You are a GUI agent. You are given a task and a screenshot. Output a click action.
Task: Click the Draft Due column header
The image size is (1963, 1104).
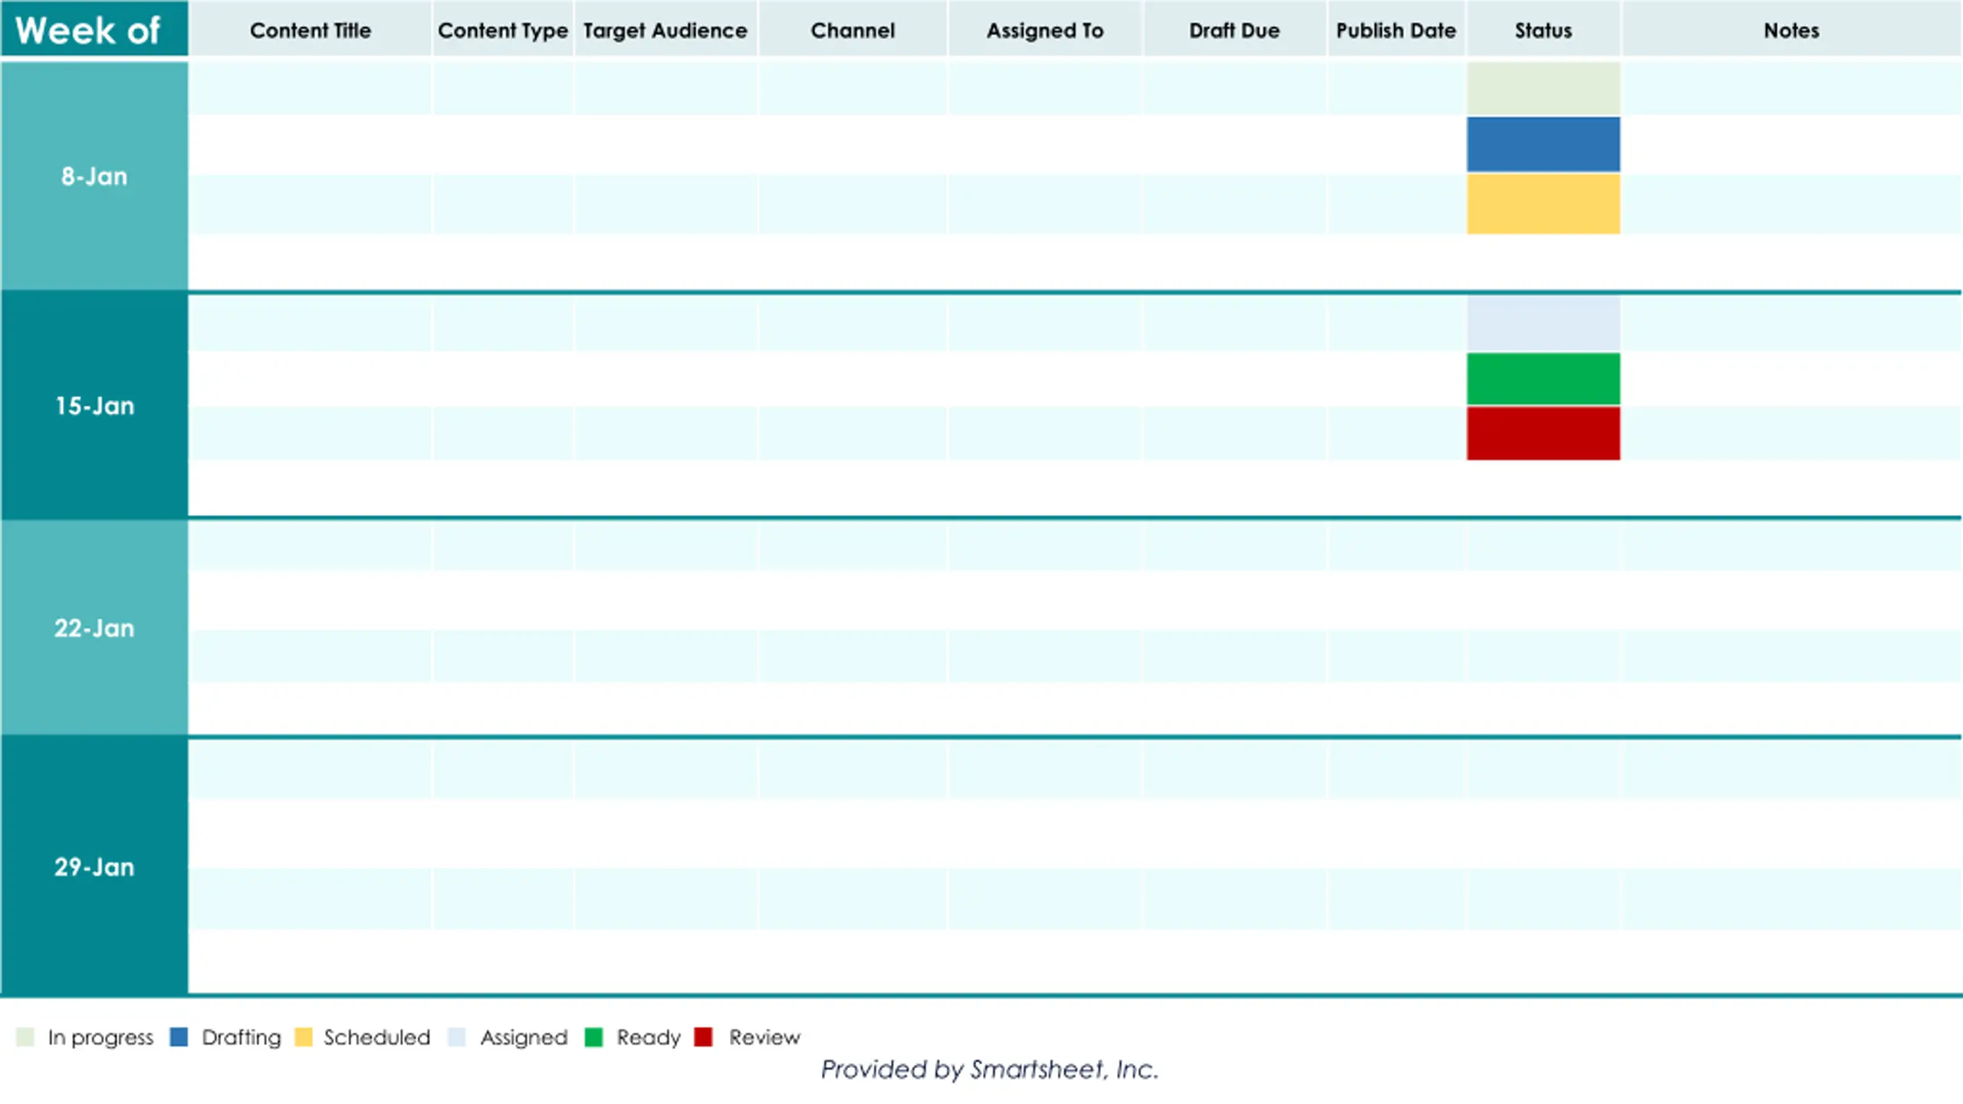(1235, 29)
